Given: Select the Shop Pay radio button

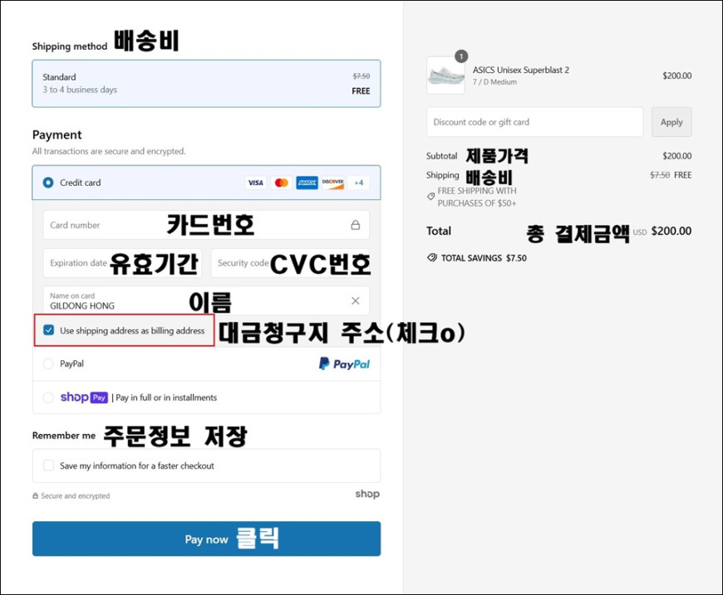Looking at the screenshot, I should click(48, 397).
